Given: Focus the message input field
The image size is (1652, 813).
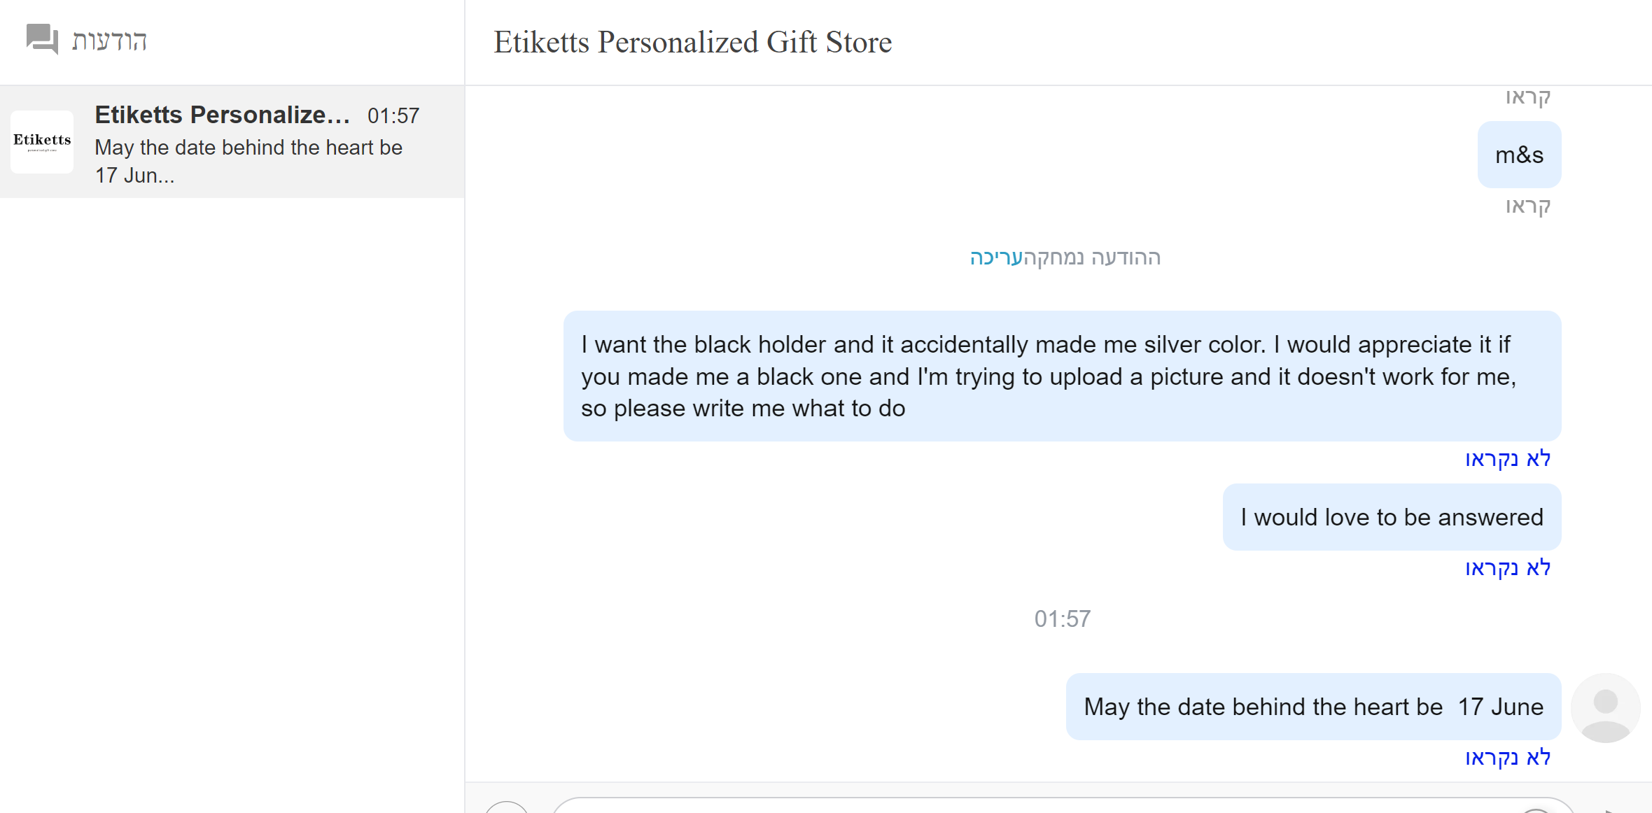Looking at the screenshot, I should point(1036,806).
